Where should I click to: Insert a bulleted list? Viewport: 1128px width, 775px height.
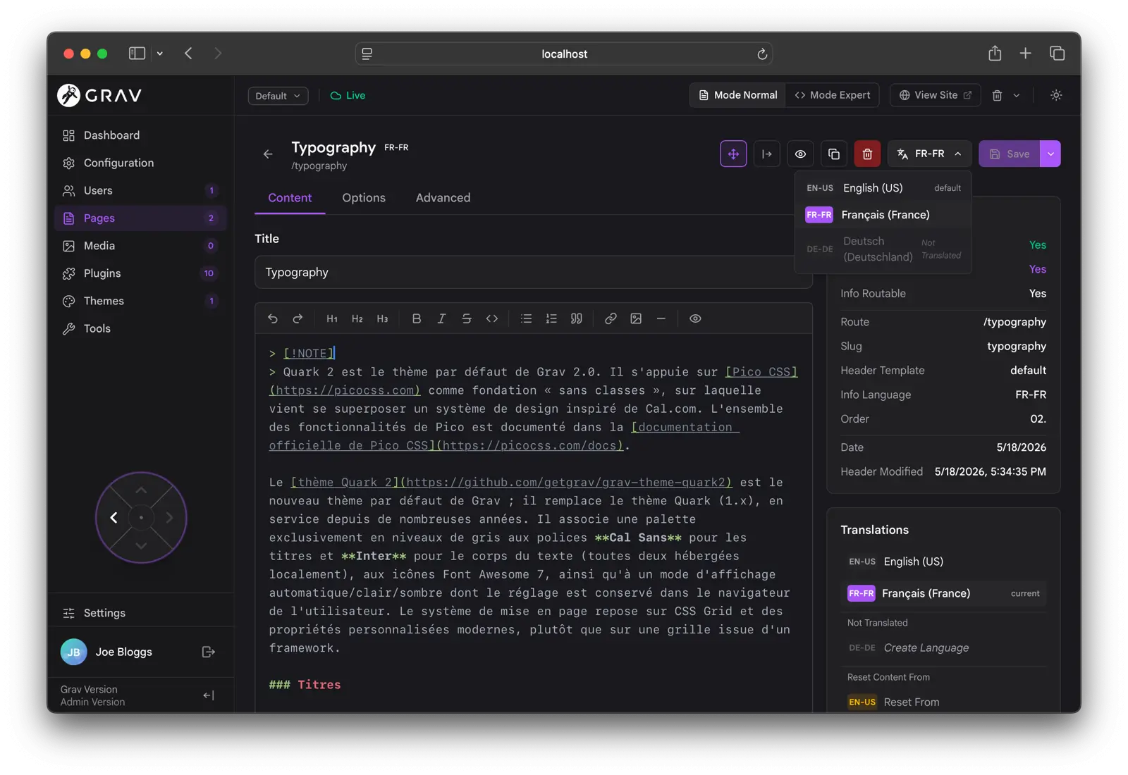526,318
